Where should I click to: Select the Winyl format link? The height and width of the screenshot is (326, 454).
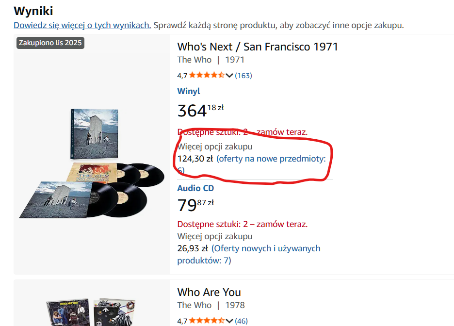189,91
